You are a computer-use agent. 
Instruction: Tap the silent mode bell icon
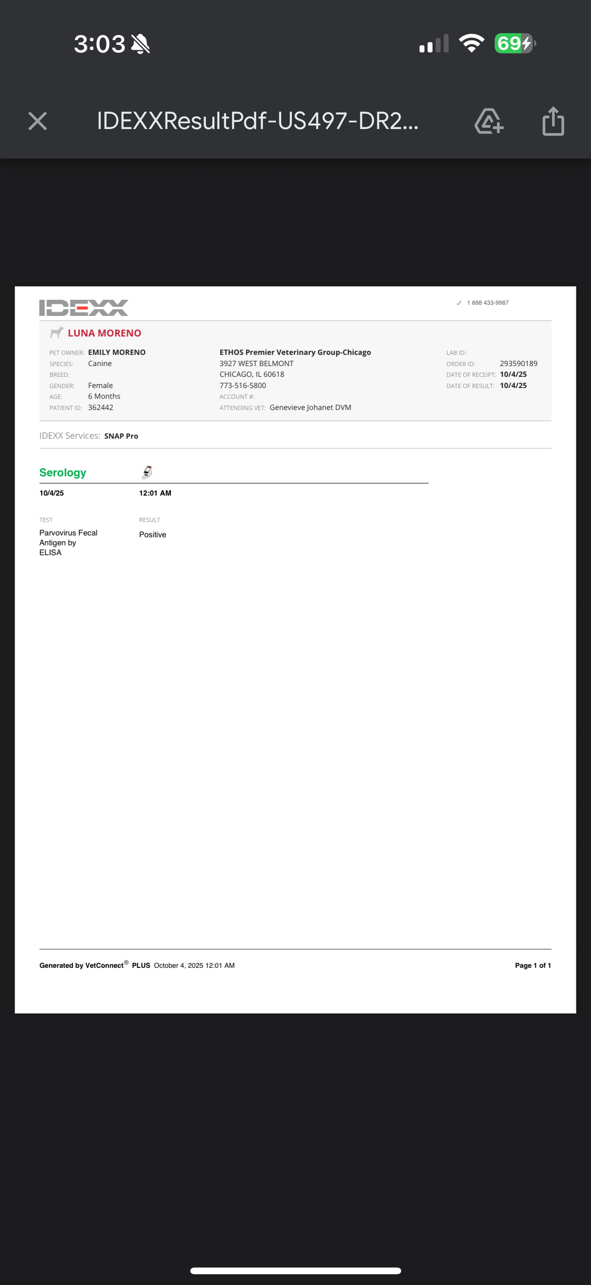point(141,44)
